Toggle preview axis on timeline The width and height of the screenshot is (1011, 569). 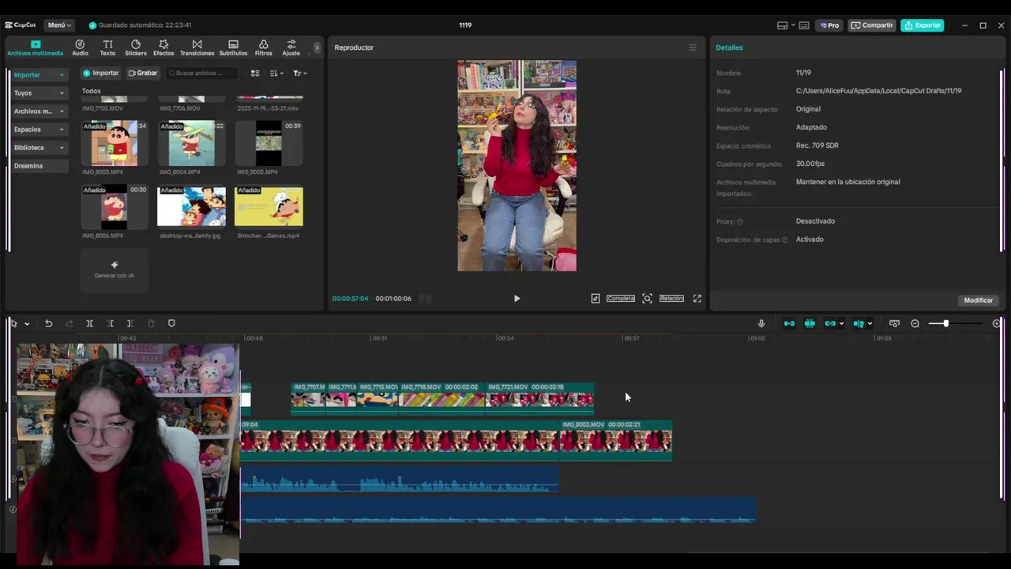[859, 324]
